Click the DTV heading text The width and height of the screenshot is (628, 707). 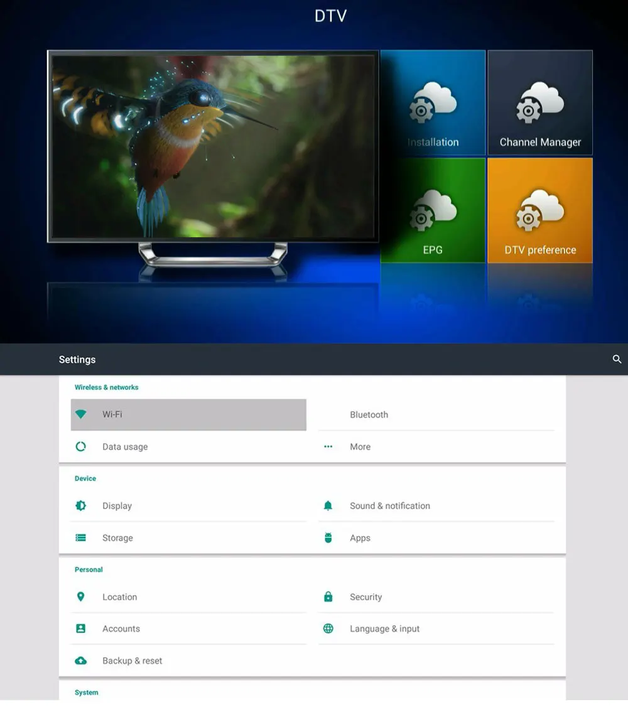pos(330,16)
